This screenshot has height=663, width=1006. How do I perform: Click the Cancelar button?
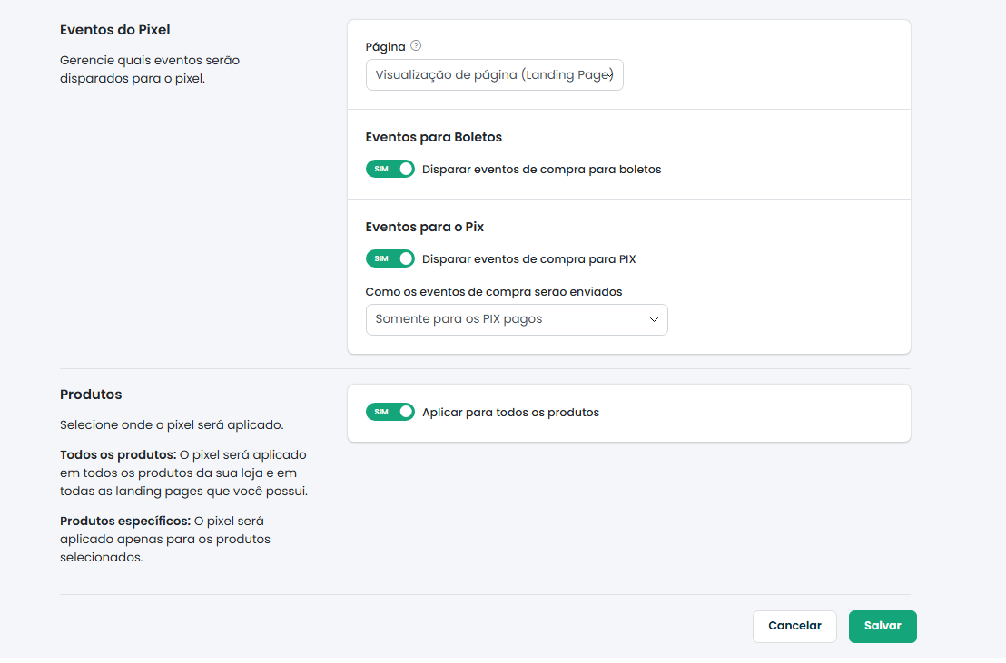tap(794, 626)
